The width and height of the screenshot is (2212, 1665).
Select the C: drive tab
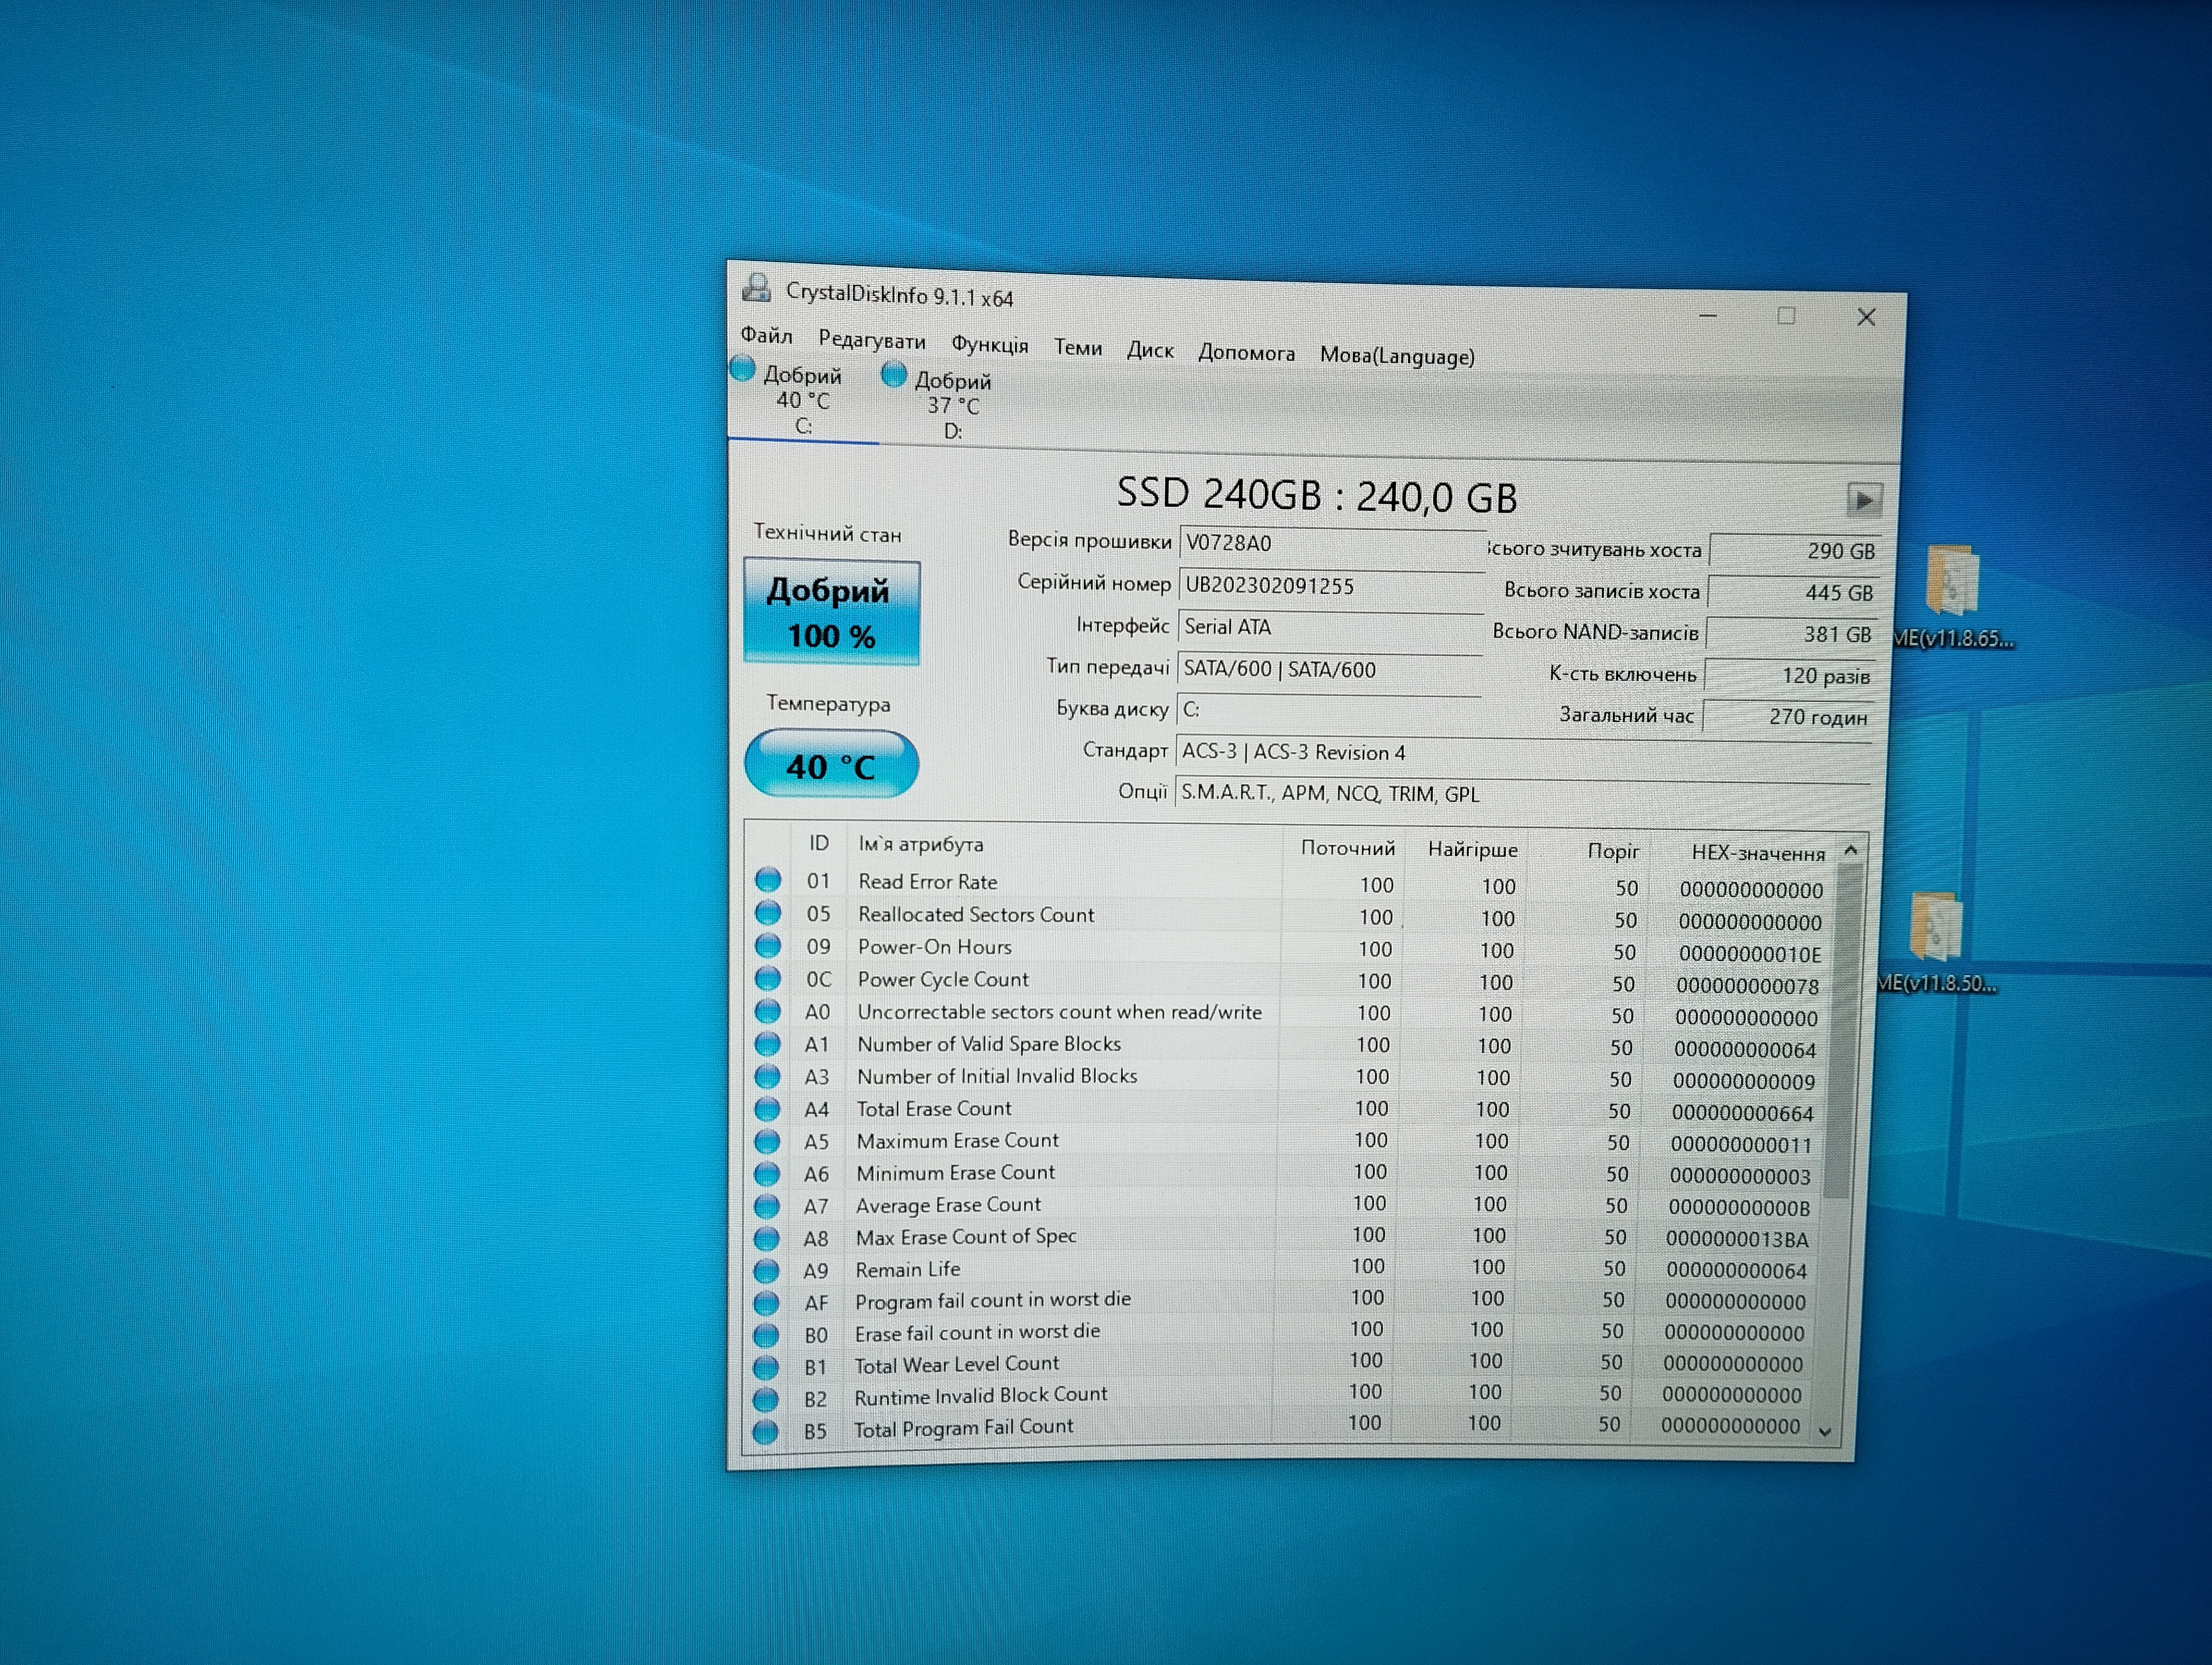[802, 401]
